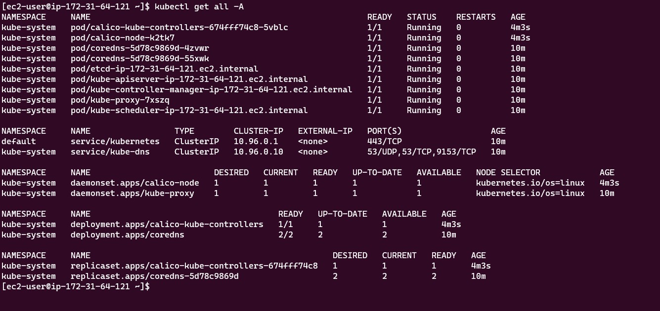Click the UP-TO-DATE header in daemonset table
Image resolution: width=660 pixels, height=311 pixels.
[377, 172]
